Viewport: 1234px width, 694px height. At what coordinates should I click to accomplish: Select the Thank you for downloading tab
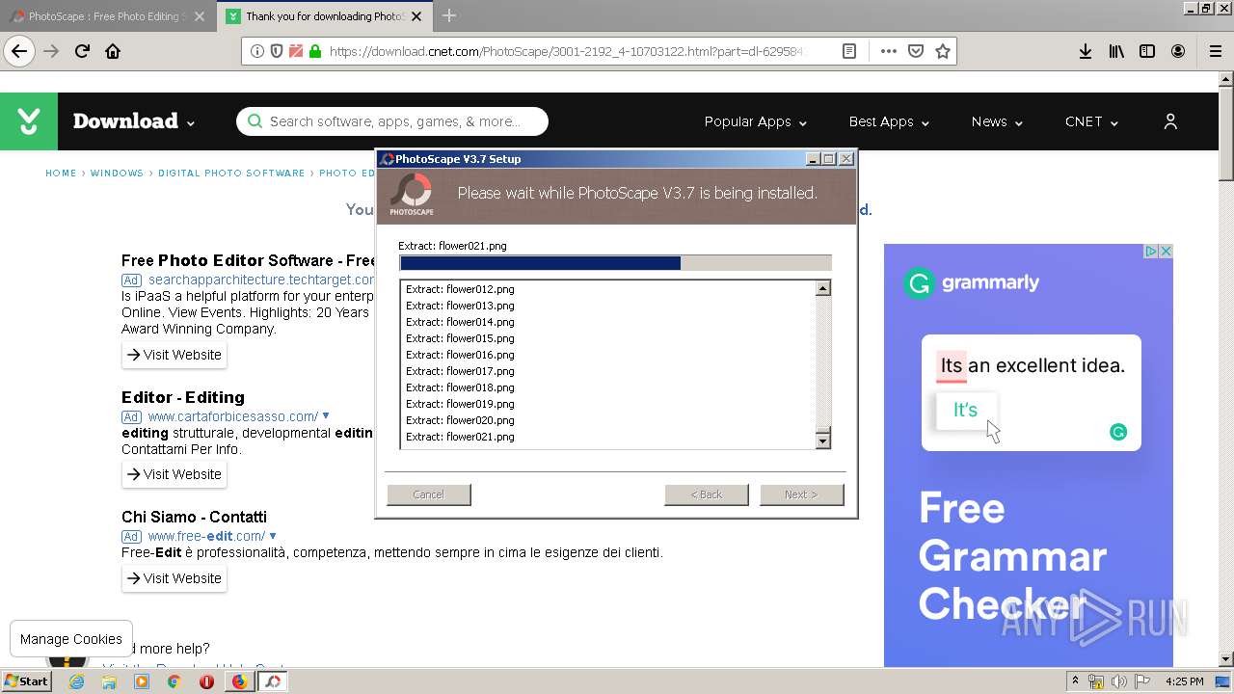point(325,15)
